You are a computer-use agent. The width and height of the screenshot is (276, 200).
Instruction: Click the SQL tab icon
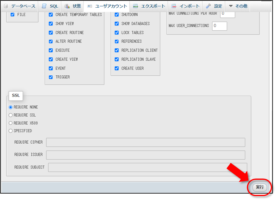[x=44, y=6]
